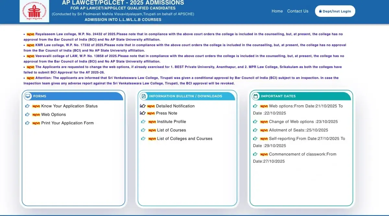Open Know Your Application Status link
This screenshot has height=216, width=389.
(69, 106)
